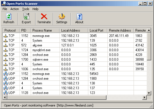154x109 pixels.
Task: Select TCP icon in the mysqld-nt.exe row
Action: click(6, 50)
